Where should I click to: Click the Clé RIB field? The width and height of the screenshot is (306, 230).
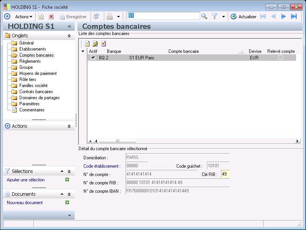tap(225, 174)
